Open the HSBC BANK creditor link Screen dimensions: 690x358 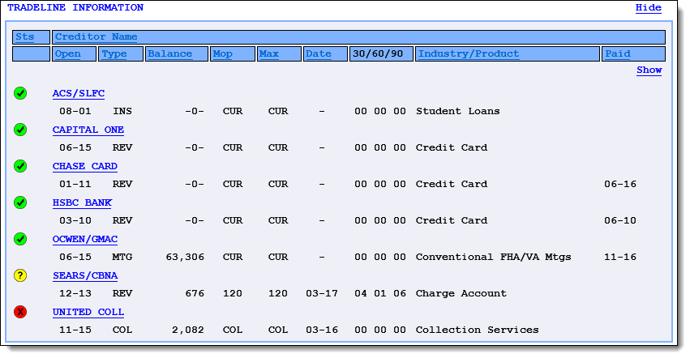click(82, 203)
